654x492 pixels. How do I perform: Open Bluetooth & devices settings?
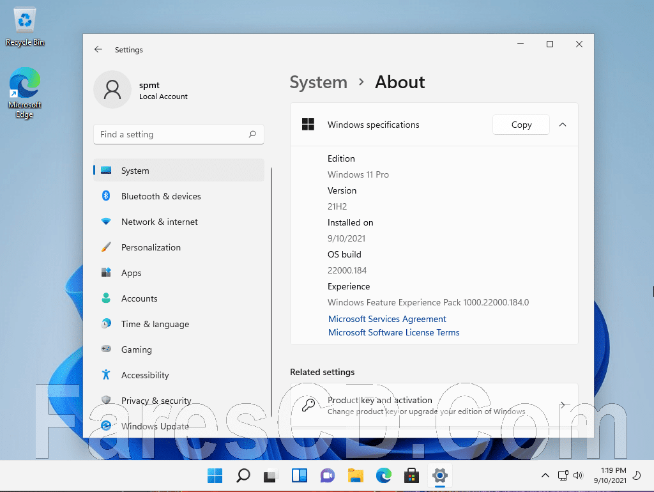tap(179, 196)
